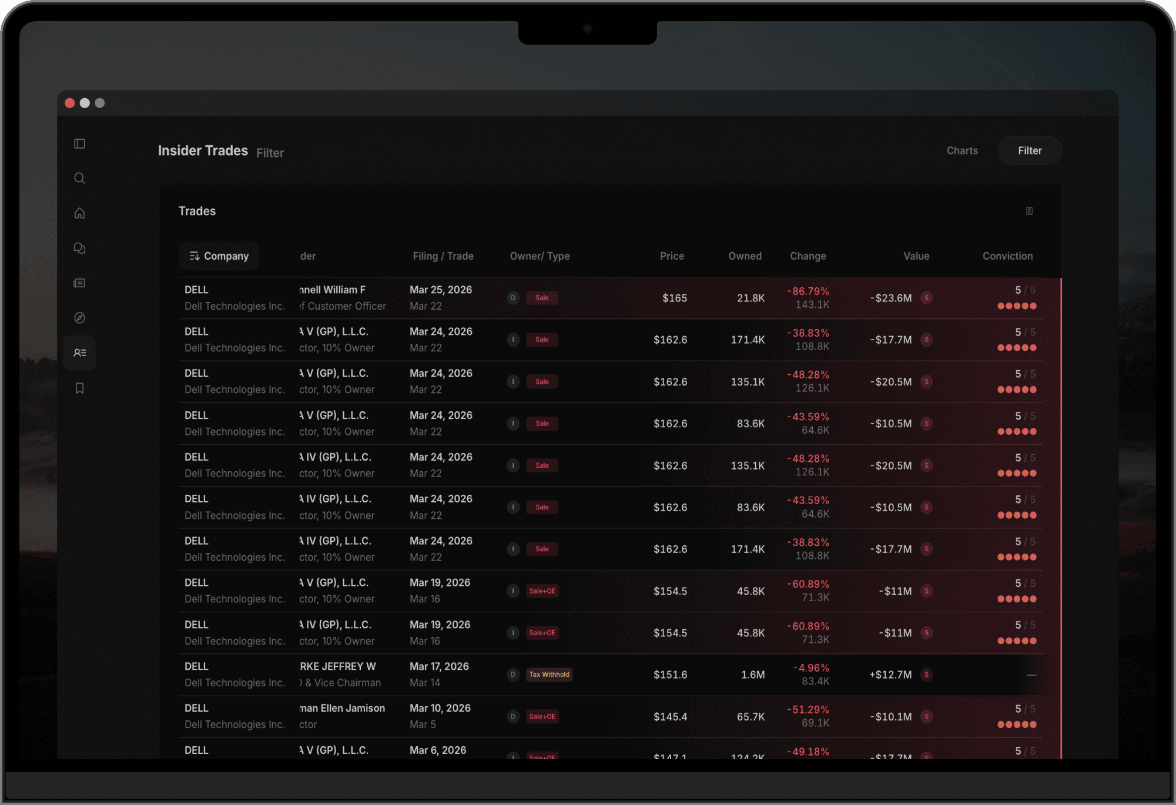Click Tax Withhold tag in Jeffrey Clarke row
Viewport: 1176px width, 805px height.
[x=549, y=675]
